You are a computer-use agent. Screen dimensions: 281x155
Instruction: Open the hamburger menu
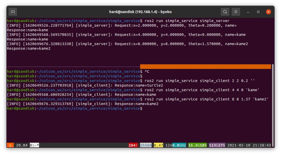[236, 12]
